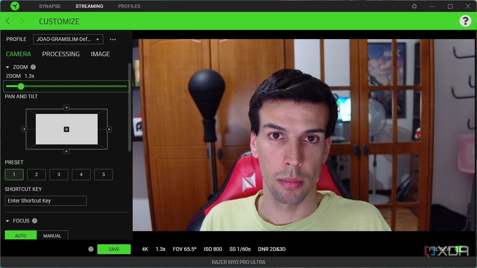Tilt camera up with the arrow

[x=66, y=108]
